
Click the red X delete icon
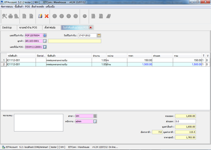click(47, 16)
